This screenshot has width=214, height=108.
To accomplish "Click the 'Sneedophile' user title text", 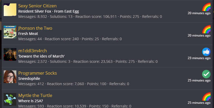I will point(29,79).
